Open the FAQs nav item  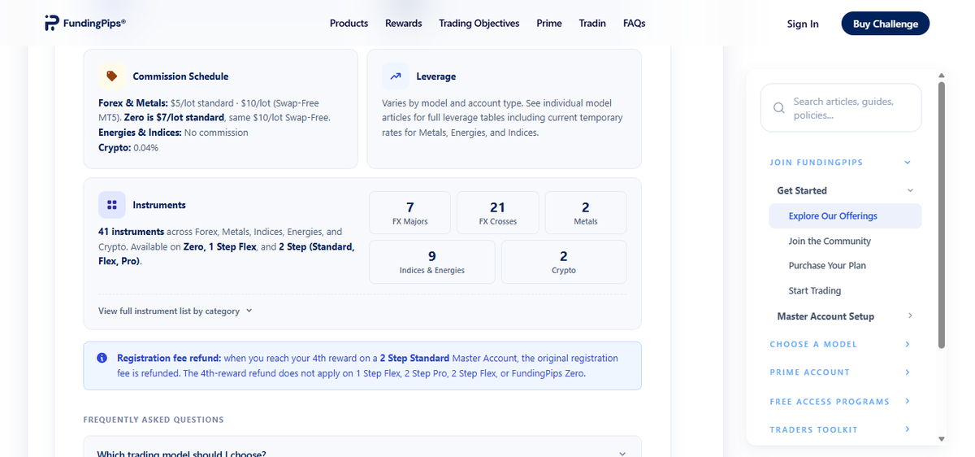point(635,23)
